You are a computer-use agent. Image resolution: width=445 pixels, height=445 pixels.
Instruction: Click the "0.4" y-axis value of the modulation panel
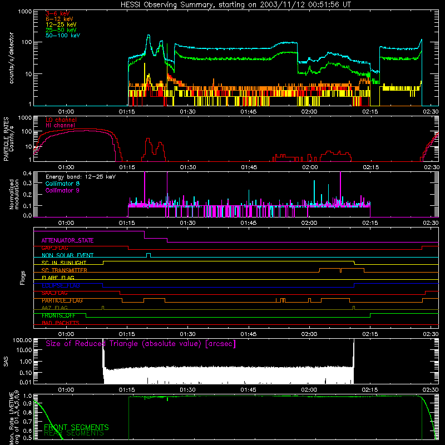click(x=27, y=174)
